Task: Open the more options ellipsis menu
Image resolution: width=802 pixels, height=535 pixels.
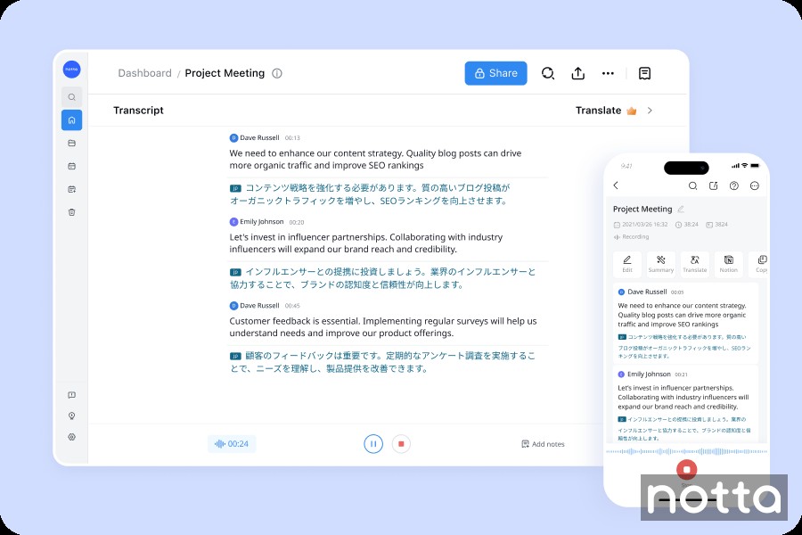Action: point(608,73)
